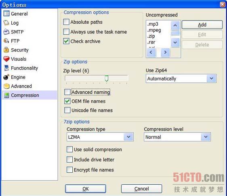Image resolution: width=227 pixels, height=196 pixels.
Task: Open the SMTP envelope icon
Action: point(6,32)
